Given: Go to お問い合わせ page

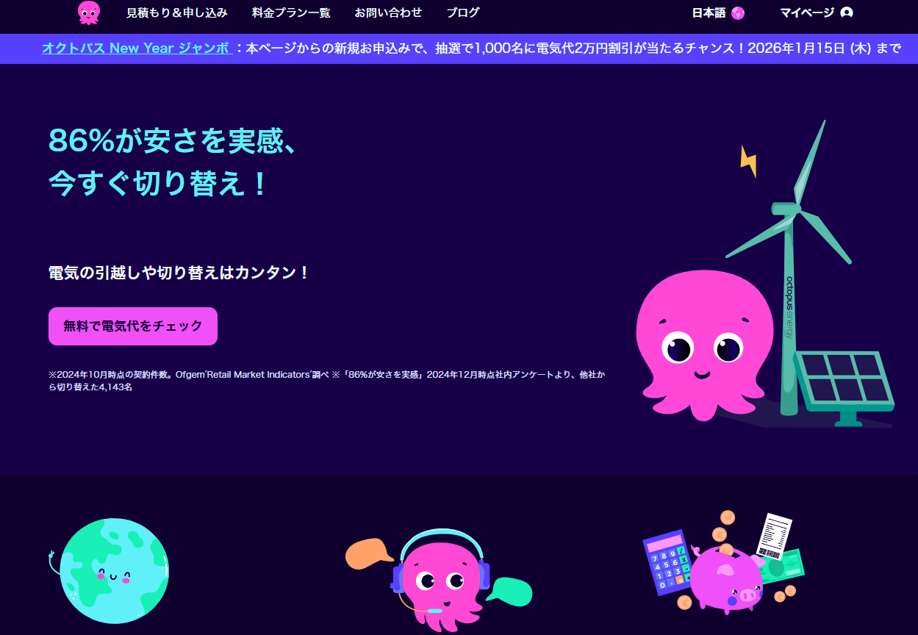Looking at the screenshot, I should pos(388,12).
